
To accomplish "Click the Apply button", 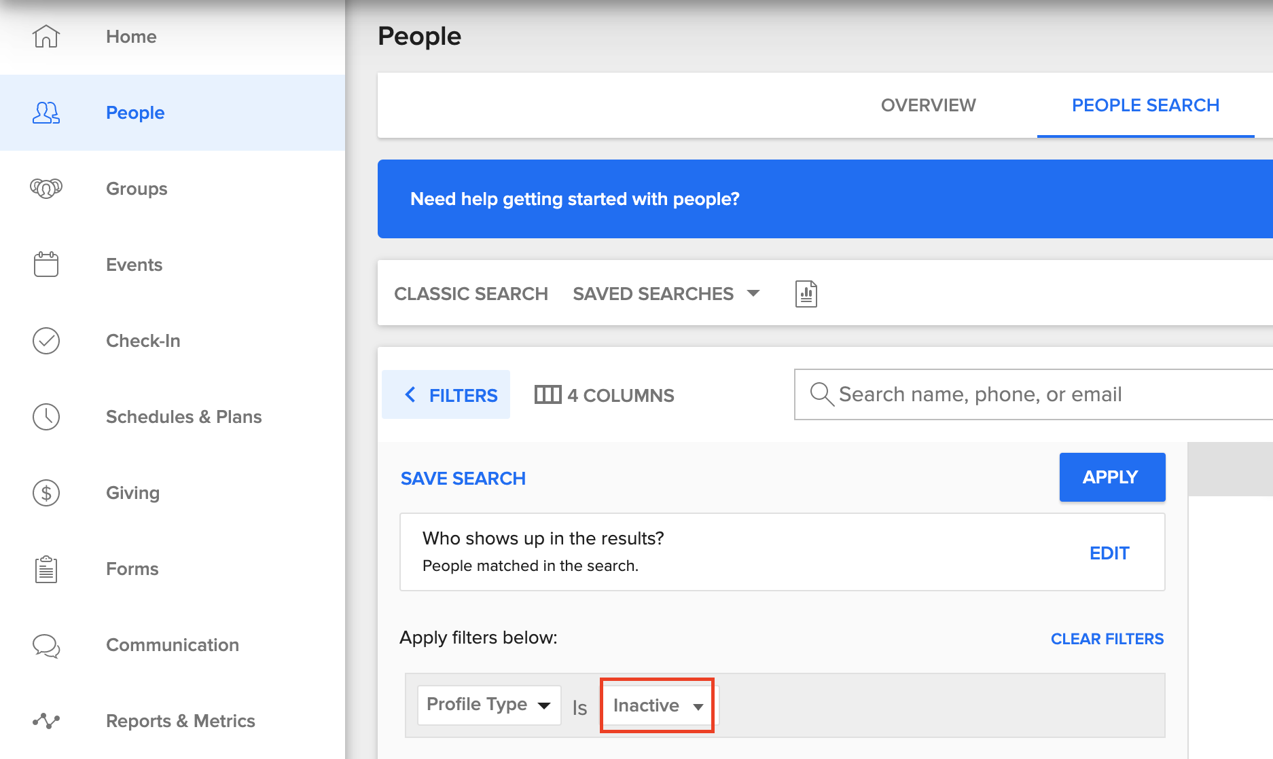I will click(1111, 477).
